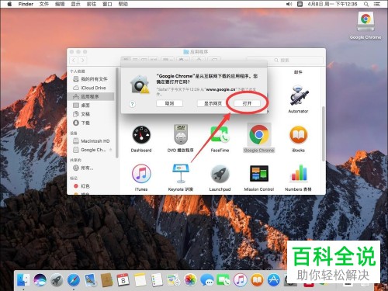Open Photos from the Dock
The width and height of the screenshot is (388, 291).
click(x=191, y=280)
